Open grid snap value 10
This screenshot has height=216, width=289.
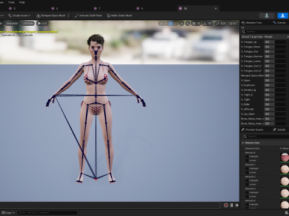pos(198,23)
